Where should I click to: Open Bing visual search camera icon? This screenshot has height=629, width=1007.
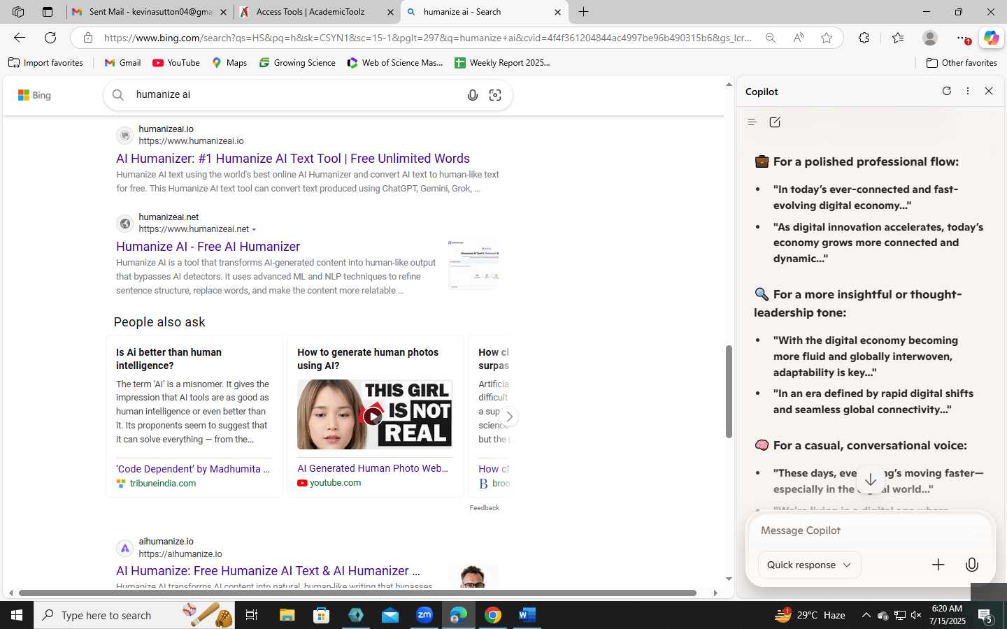pos(495,95)
